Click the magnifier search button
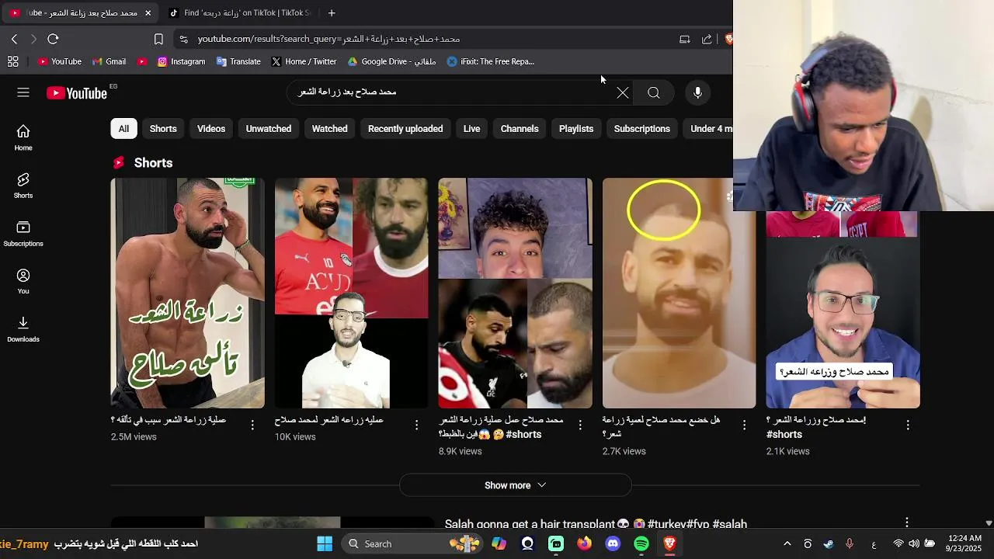This screenshot has height=559, width=994. pyautogui.click(x=654, y=93)
